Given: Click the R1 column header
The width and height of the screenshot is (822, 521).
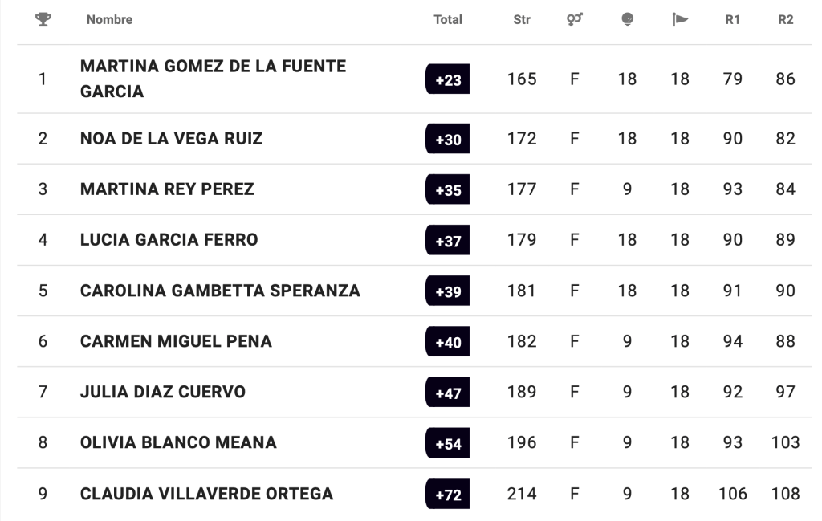Looking at the screenshot, I should pos(732,19).
